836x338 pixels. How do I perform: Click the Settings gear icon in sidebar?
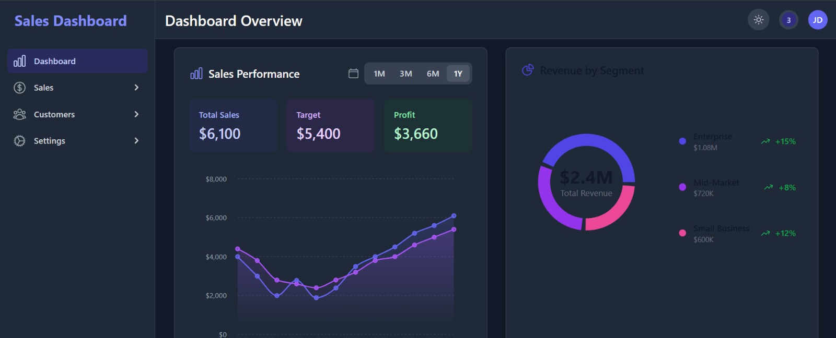click(x=20, y=141)
